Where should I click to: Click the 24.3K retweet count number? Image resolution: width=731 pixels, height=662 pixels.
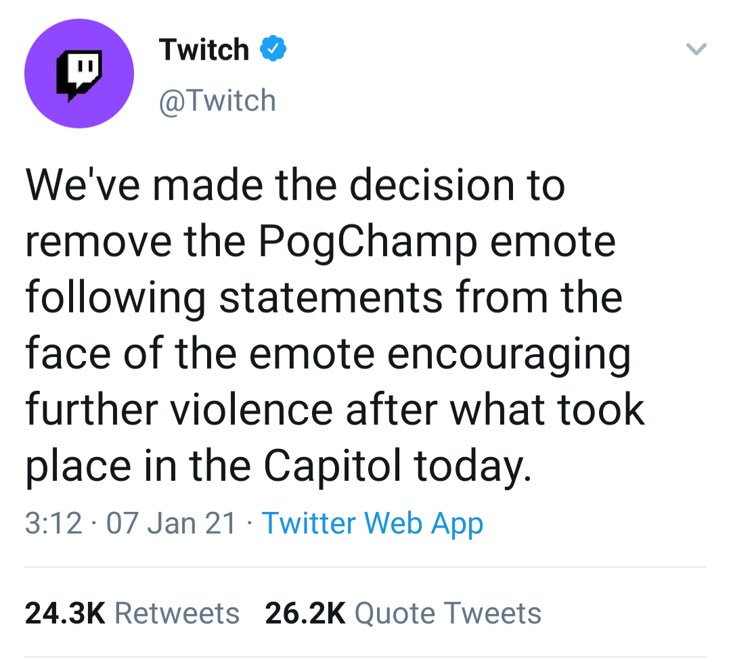pos(65,613)
